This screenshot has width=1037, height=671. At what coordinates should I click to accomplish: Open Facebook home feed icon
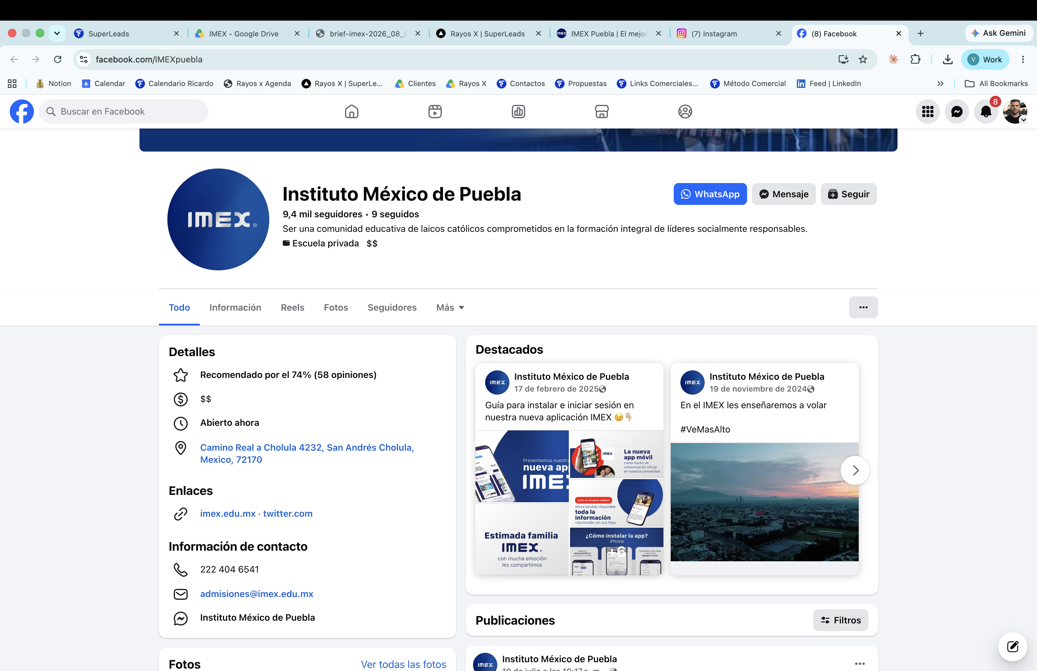point(352,112)
